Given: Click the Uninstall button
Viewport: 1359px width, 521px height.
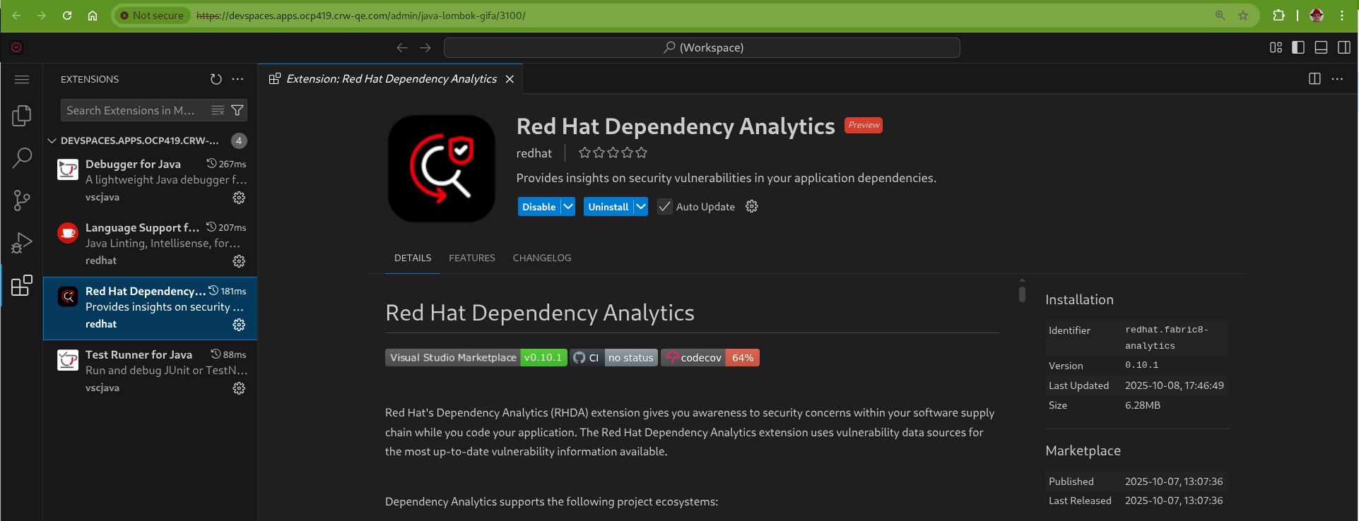Looking at the screenshot, I should (x=608, y=206).
